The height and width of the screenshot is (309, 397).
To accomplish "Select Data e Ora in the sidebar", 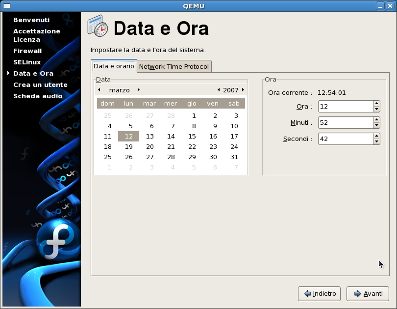I will point(33,74).
